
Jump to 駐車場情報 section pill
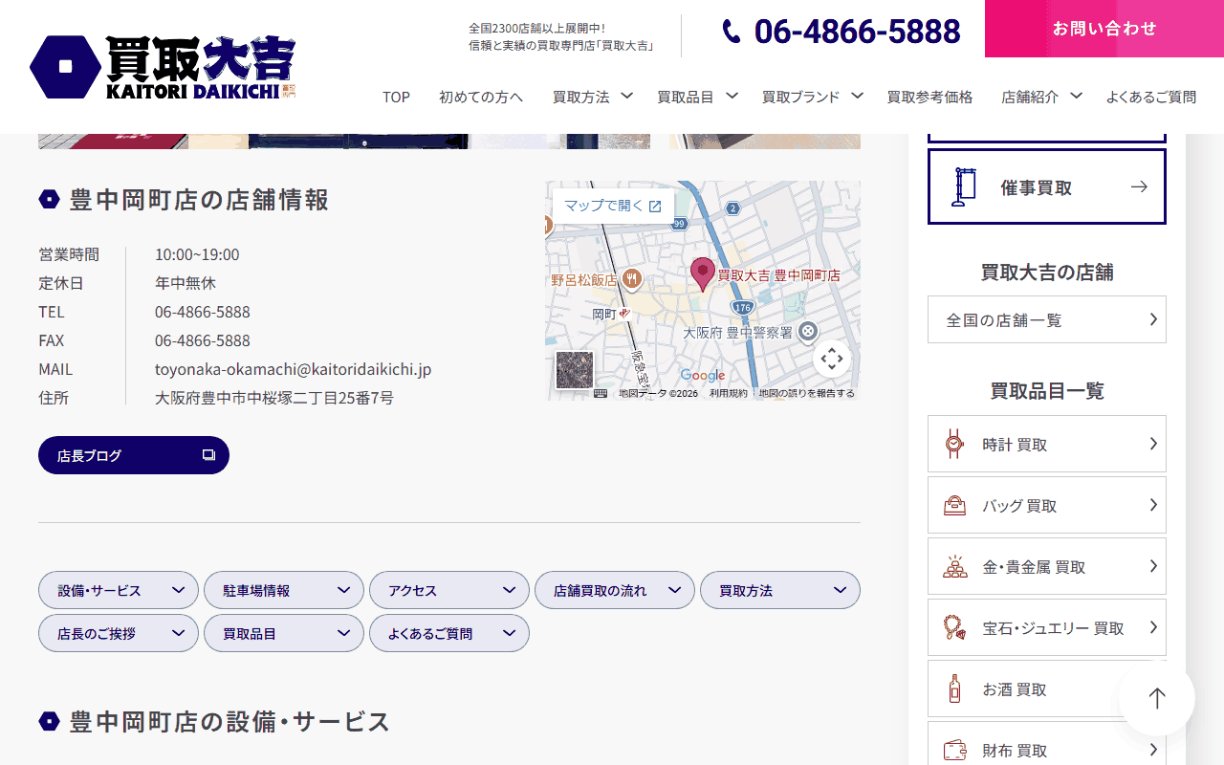tap(284, 590)
